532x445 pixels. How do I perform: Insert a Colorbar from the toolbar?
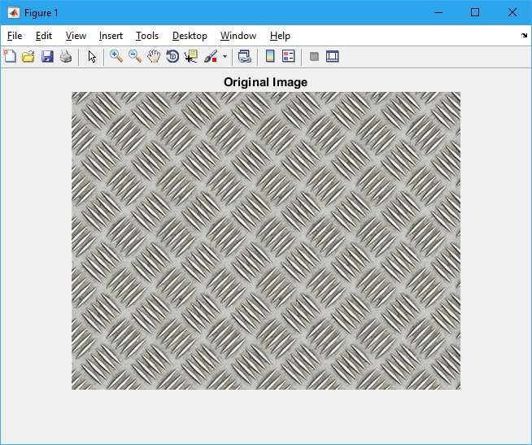coord(270,56)
